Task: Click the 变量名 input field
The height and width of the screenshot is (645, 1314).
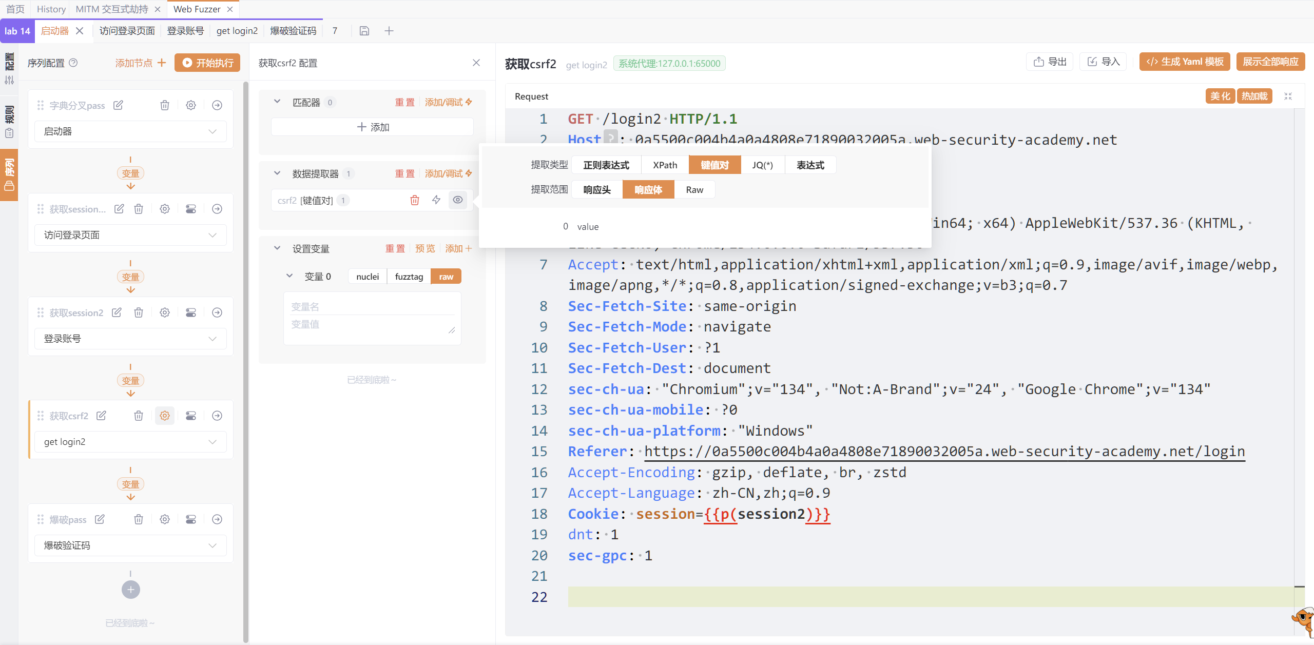Action: (x=372, y=307)
